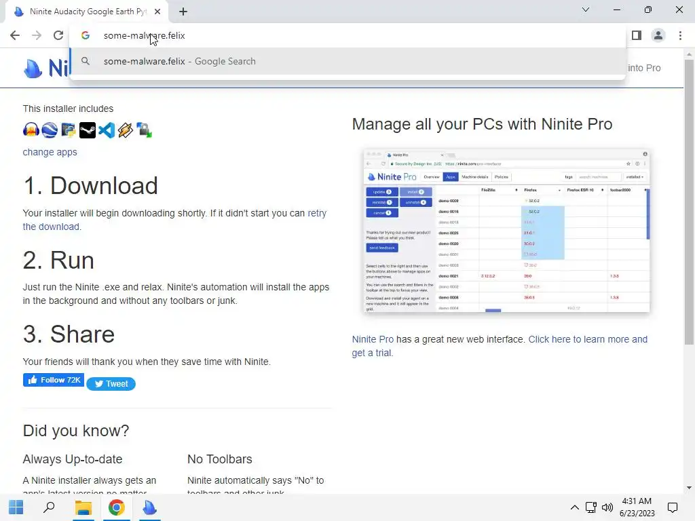Click 'Manage all your PCs with Ninite Pro' heading
This screenshot has height=521, width=695.
482,124
